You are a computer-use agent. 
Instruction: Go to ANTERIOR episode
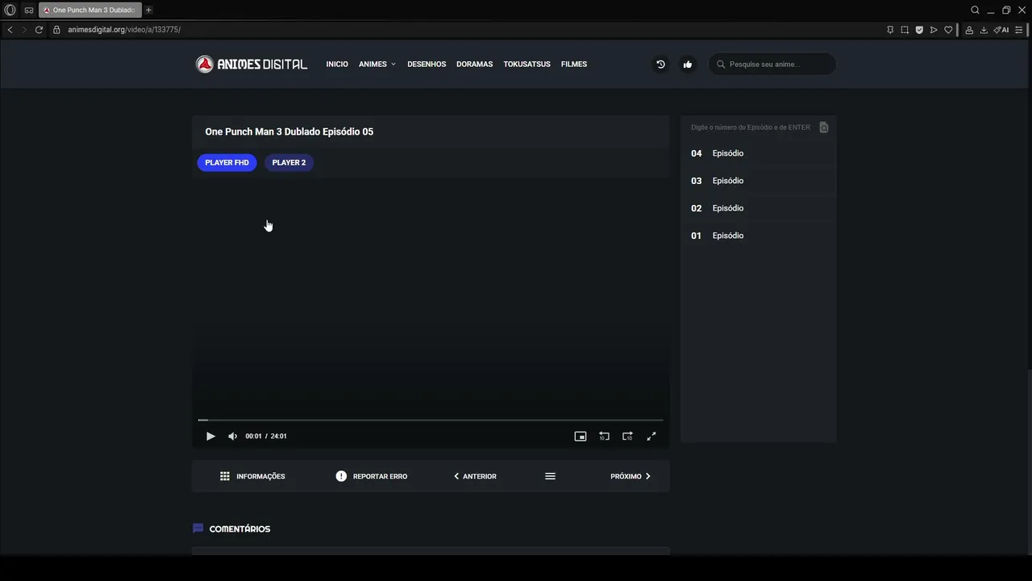[475, 477]
